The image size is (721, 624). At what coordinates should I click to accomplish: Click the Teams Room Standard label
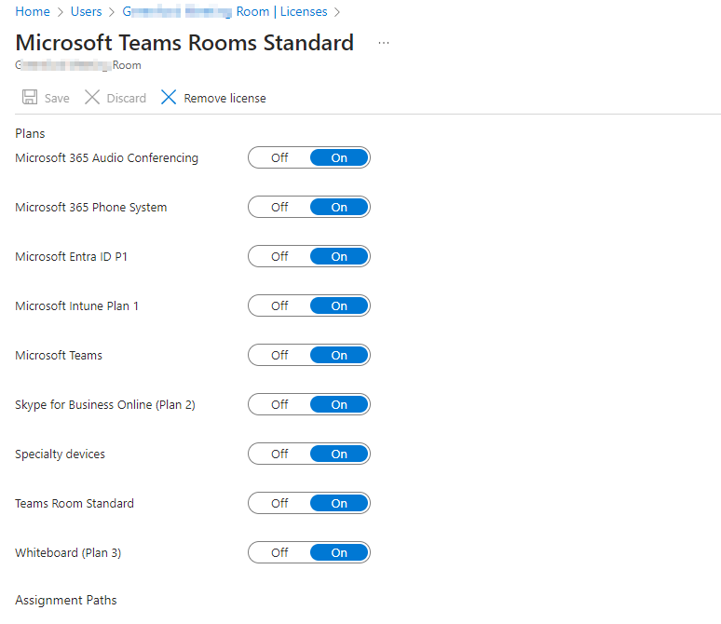[75, 503]
